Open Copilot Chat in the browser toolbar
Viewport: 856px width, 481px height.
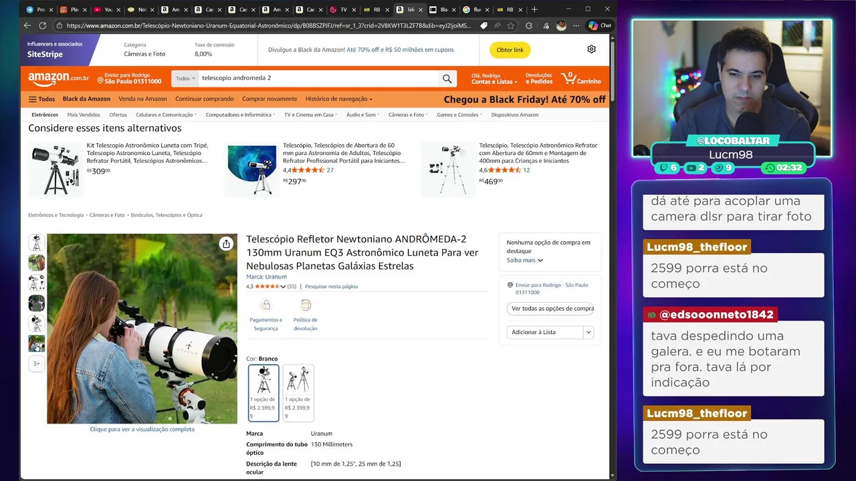600,25
